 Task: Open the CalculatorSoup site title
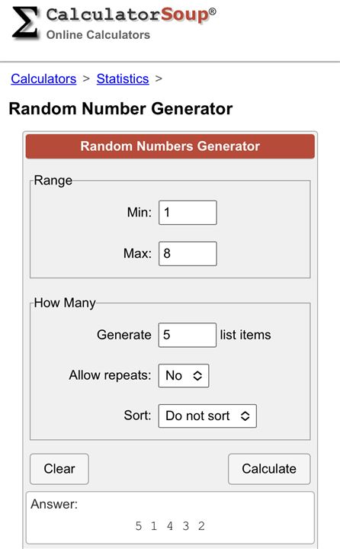(x=131, y=15)
